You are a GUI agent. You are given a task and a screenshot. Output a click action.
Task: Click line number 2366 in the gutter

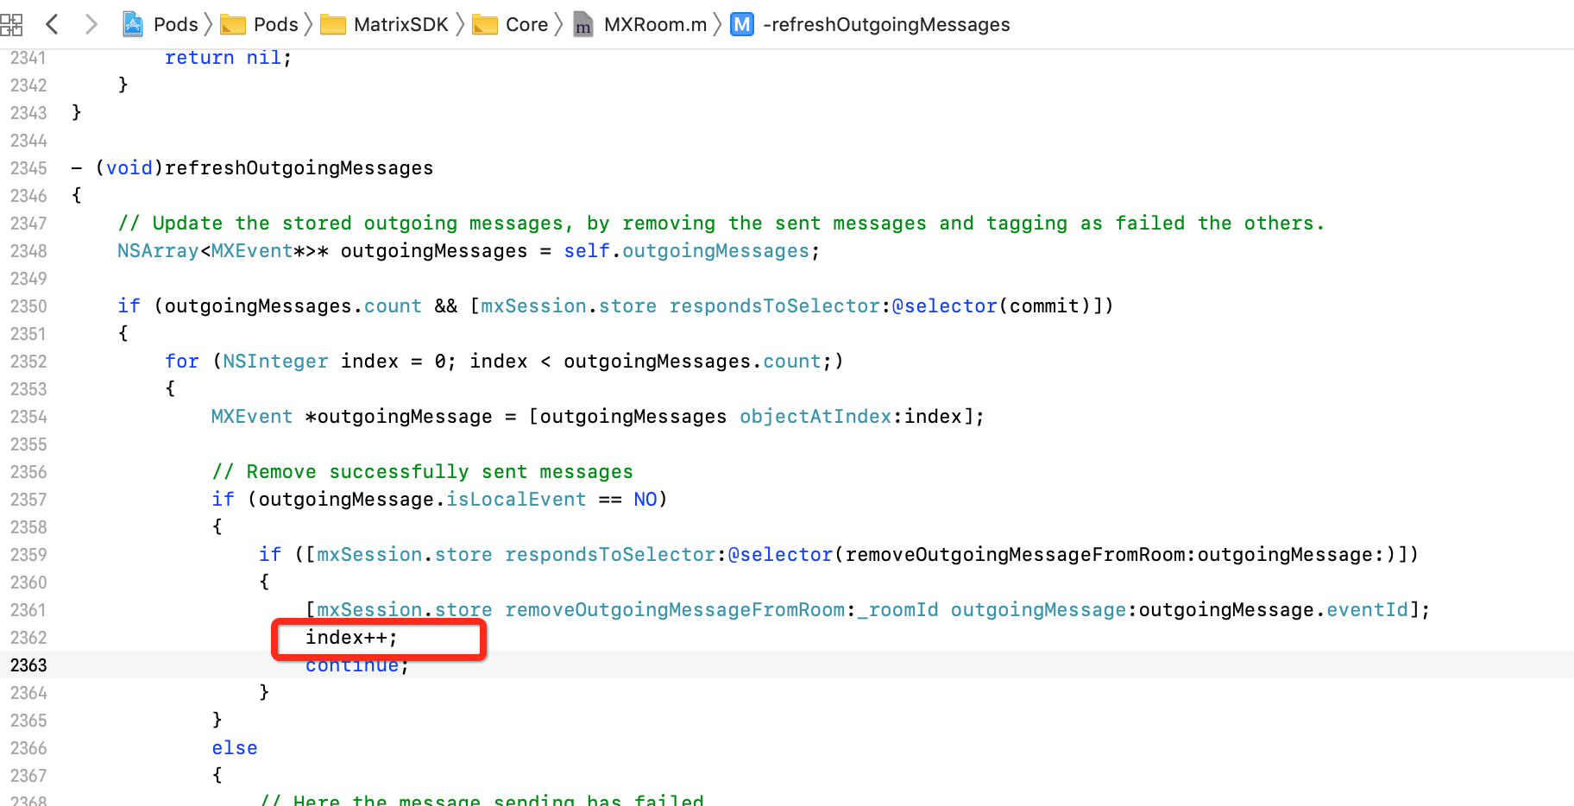pyautogui.click(x=28, y=748)
